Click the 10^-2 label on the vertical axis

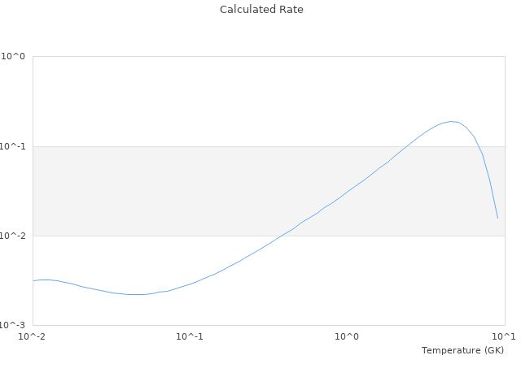pyautogui.click(x=13, y=236)
